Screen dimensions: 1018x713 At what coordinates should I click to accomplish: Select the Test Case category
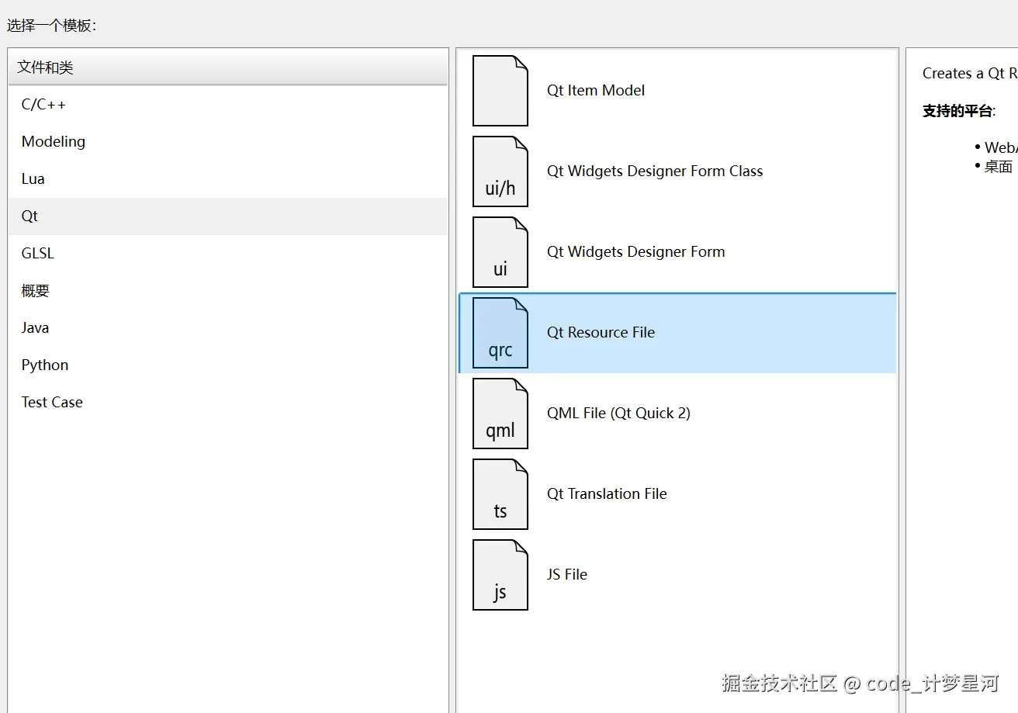(x=228, y=403)
